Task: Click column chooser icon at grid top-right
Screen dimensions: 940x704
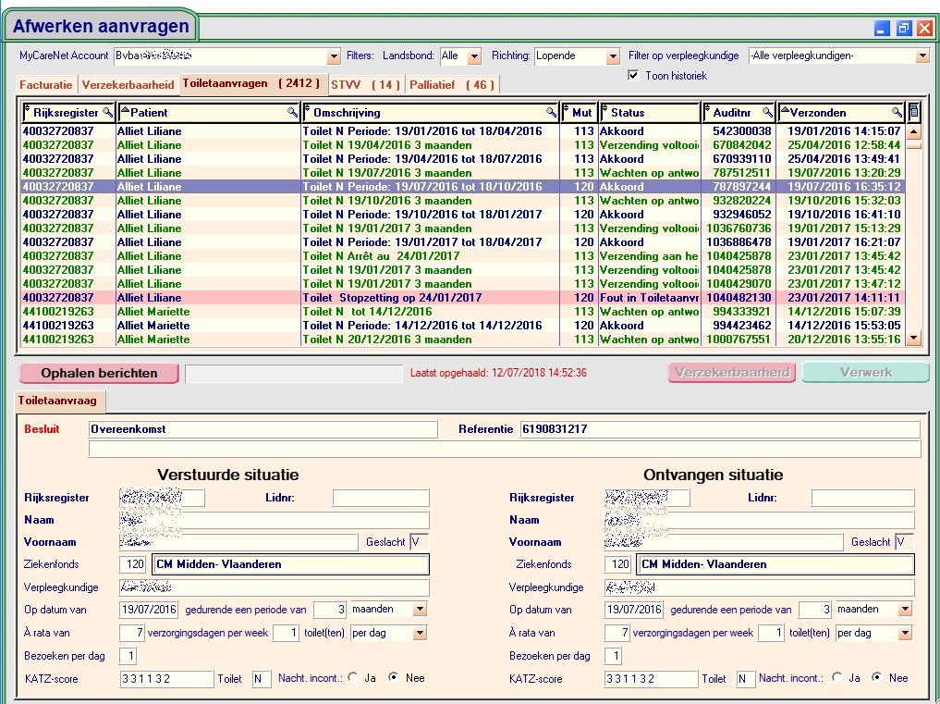Action: click(x=914, y=112)
